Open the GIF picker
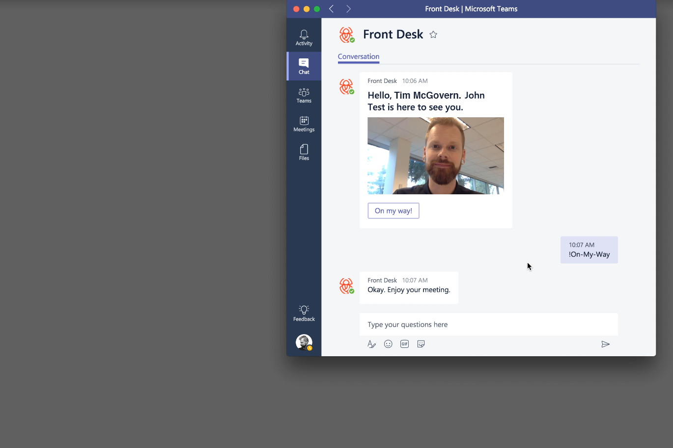The height and width of the screenshot is (448, 673). (x=404, y=344)
